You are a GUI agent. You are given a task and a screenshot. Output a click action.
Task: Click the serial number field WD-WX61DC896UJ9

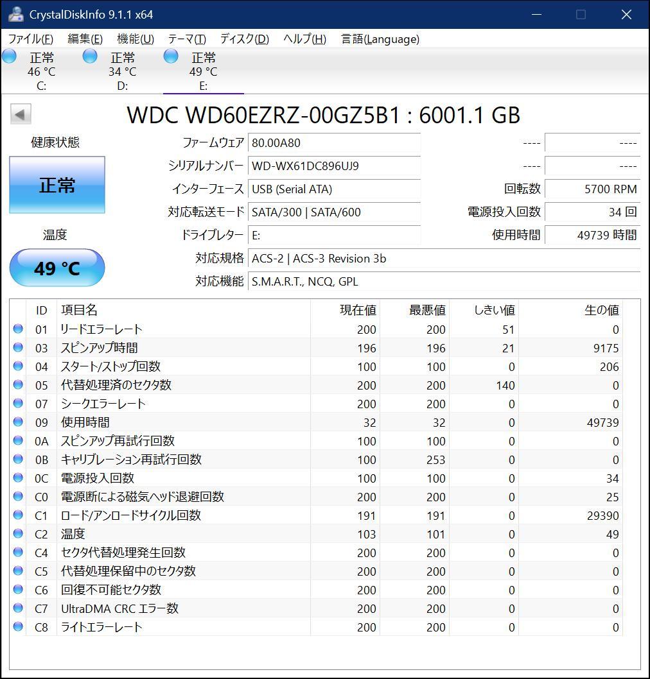point(334,166)
